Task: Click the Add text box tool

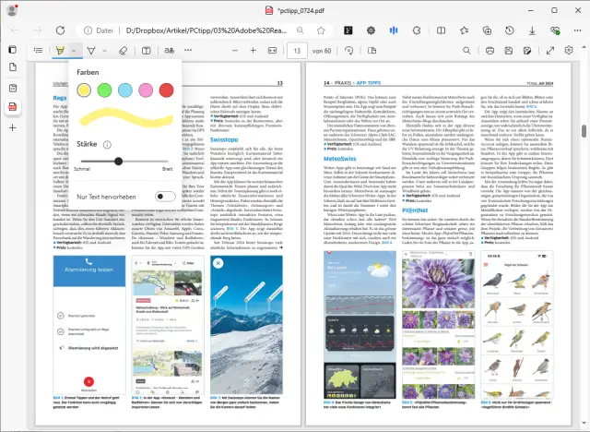Action: click(x=147, y=50)
